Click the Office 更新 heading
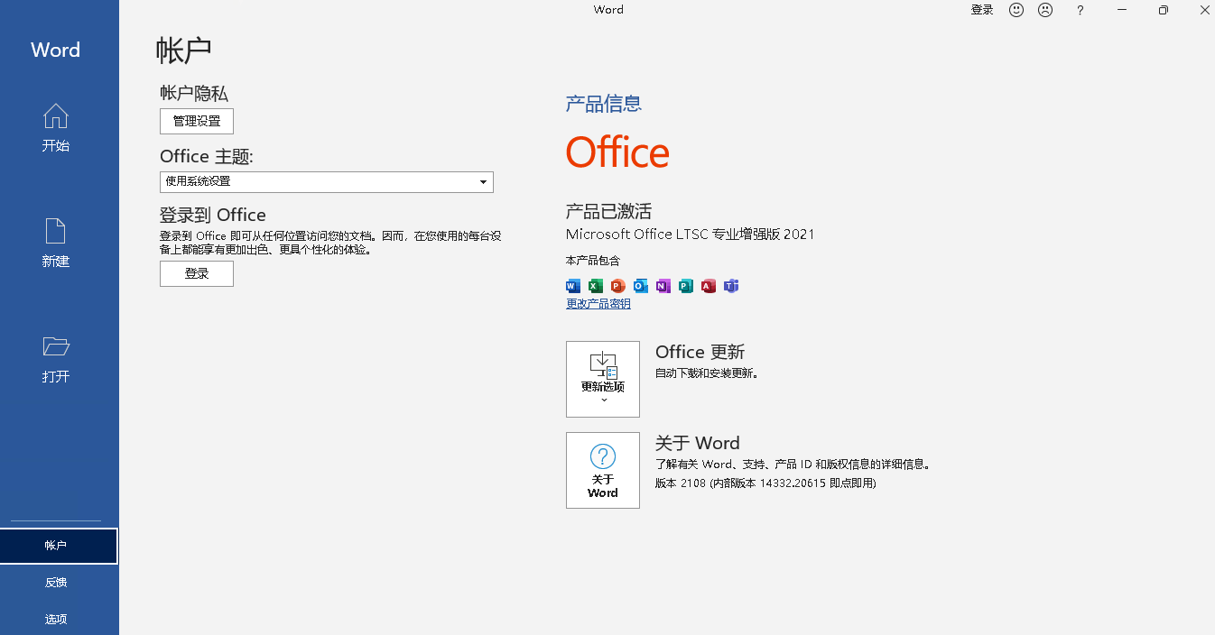The width and height of the screenshot is (1215, 635). pyautogui.click(x=700, y=352)
